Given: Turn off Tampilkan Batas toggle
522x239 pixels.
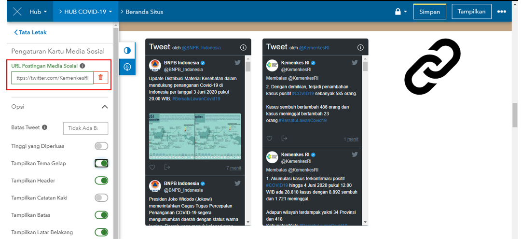Looking at the screenshot, I should coord(101,215).
